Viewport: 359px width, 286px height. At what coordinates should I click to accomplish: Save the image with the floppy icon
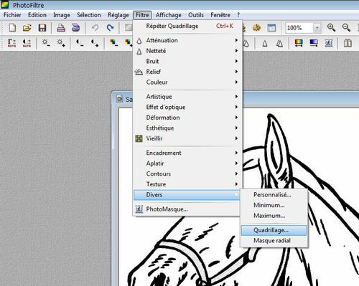coord(42,28)
